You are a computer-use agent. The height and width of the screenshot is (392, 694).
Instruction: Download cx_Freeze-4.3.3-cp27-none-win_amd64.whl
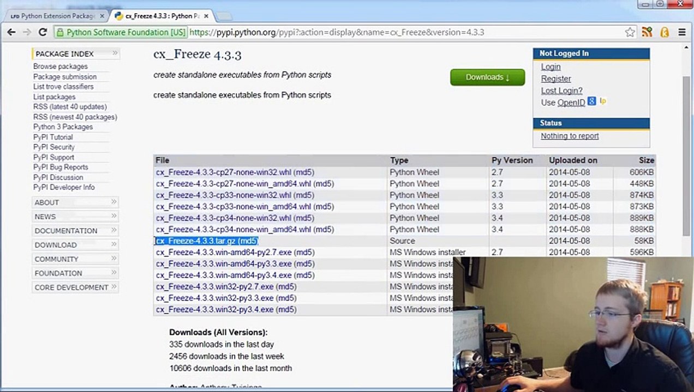[234, 183]
